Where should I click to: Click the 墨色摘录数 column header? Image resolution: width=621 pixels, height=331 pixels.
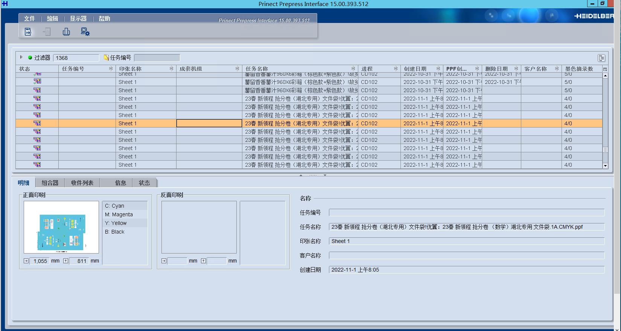tap(581, 69)
